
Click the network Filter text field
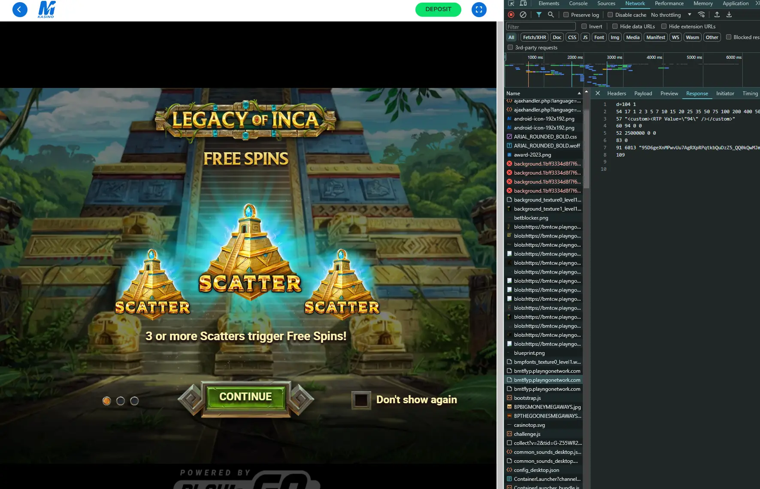tap(541, 27)
